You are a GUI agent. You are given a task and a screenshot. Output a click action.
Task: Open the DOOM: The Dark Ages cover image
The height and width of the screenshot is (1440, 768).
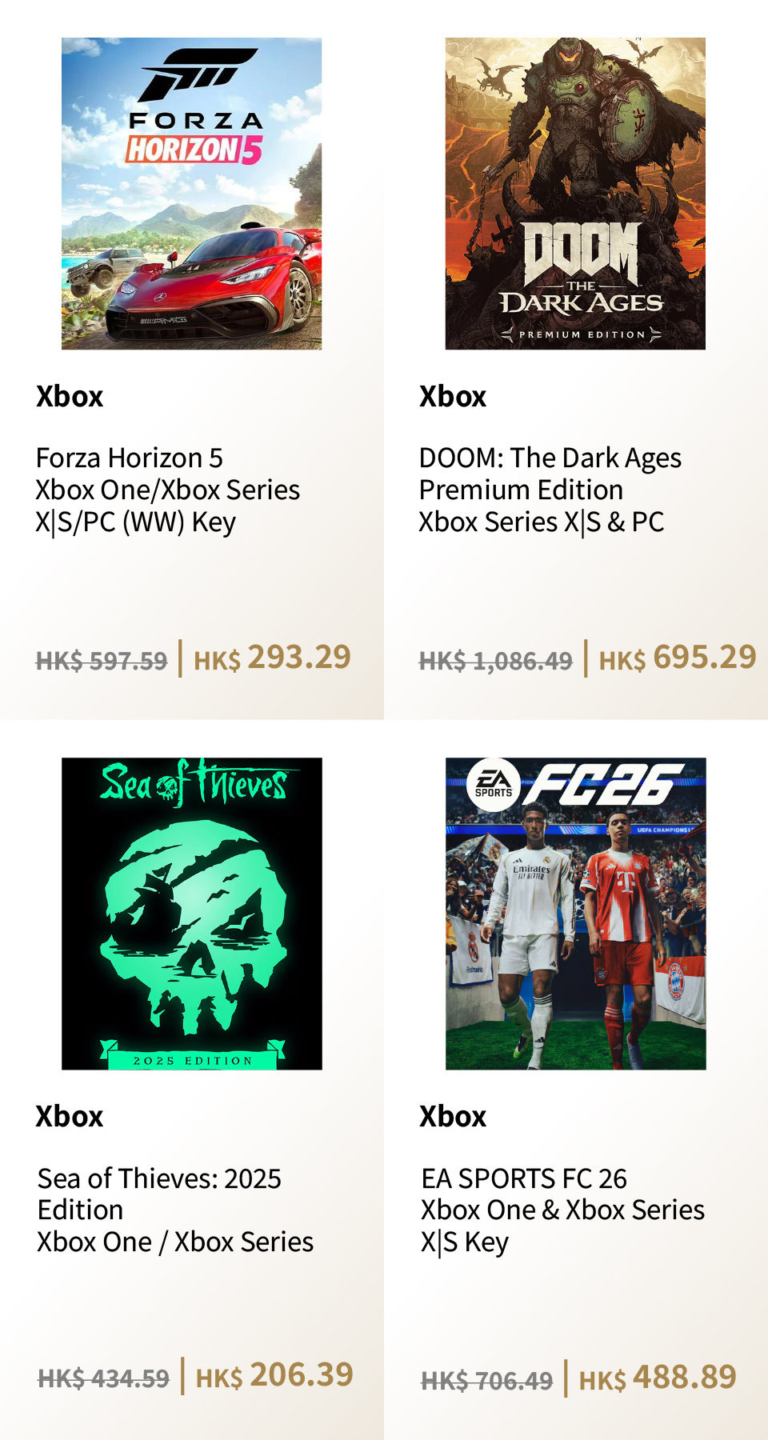point(575,194)
